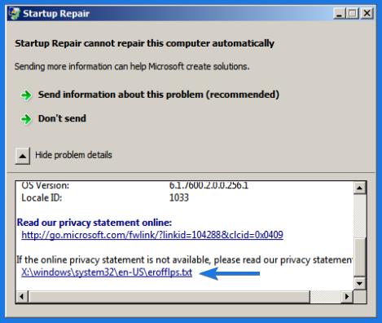
Task: Click the horizontal scrollbar left arrow
Action: coord(22,296)
